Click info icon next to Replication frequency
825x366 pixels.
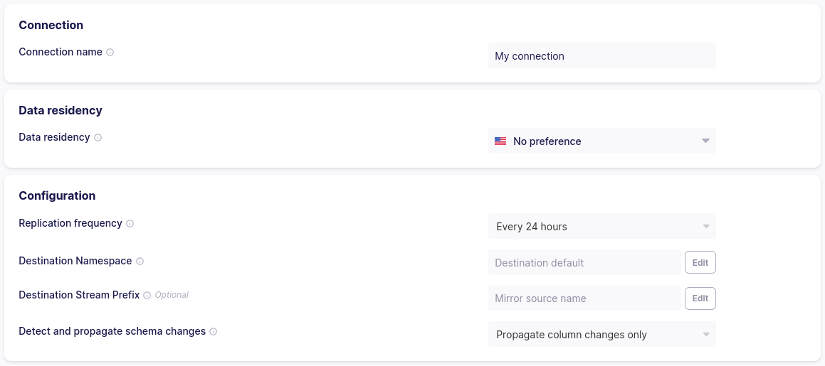click(x=130, y=224)
